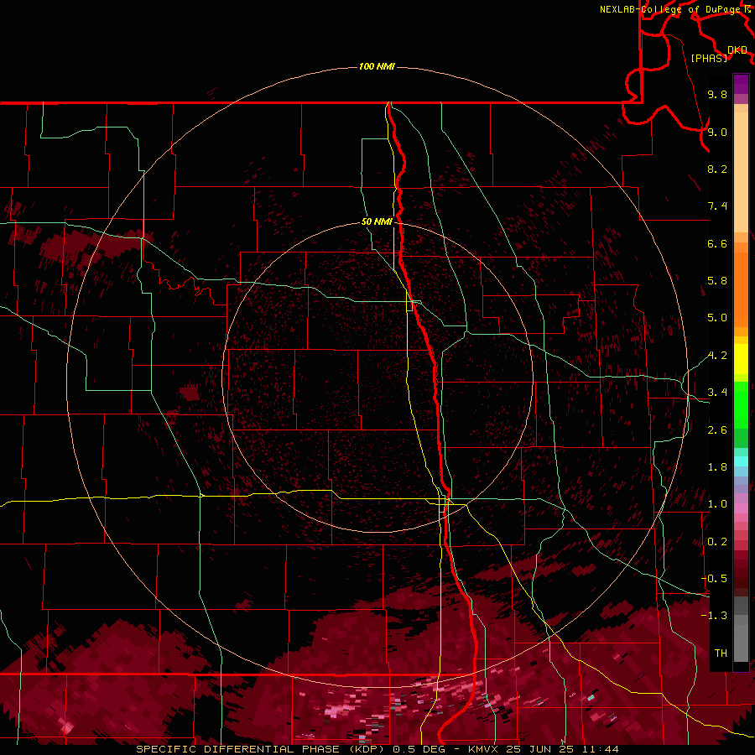This screenshot has height=755, width=755.
Task: Click the 1.8 value on the color scale
Action: pos(717,467)
